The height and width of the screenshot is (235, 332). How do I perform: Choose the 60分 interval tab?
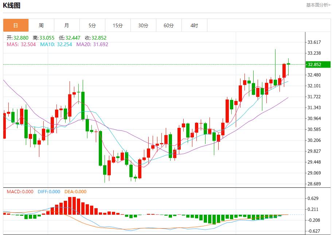pos(169,25)
